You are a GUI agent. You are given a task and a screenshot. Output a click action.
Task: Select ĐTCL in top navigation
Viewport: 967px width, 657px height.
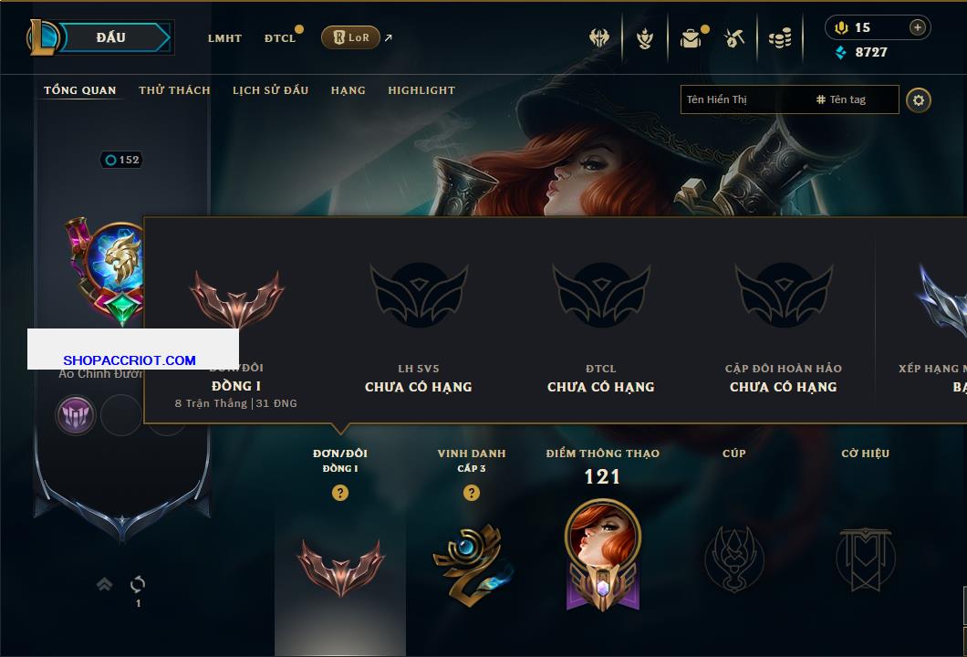click(x=280, y=38)
